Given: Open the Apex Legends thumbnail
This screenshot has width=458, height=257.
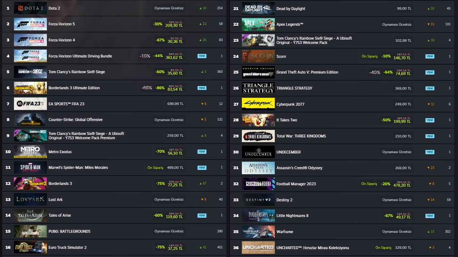Looking at the screenshot, I should (x=258, y=24).
